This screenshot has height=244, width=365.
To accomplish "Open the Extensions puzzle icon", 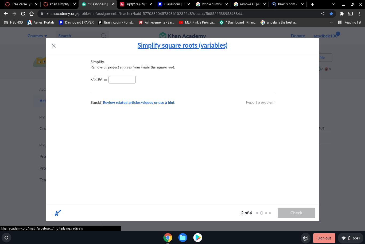I will tap(342, 14).
